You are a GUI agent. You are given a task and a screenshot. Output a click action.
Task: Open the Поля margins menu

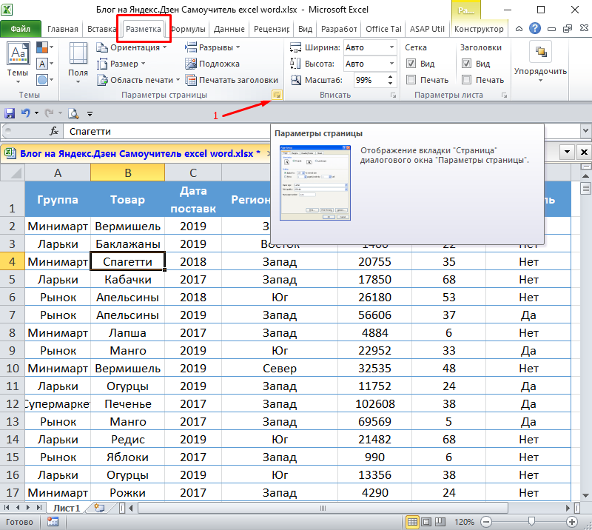(x=78, y=63)
